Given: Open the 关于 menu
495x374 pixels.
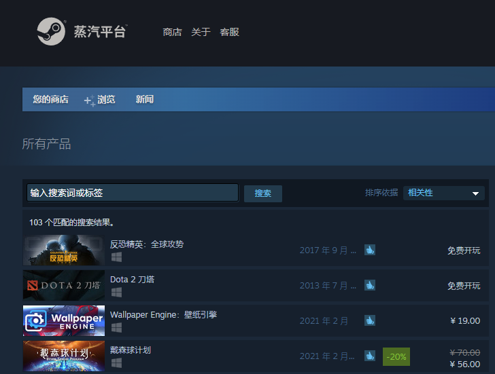Looking at the screenshot, I should click(x=201, y=32).
